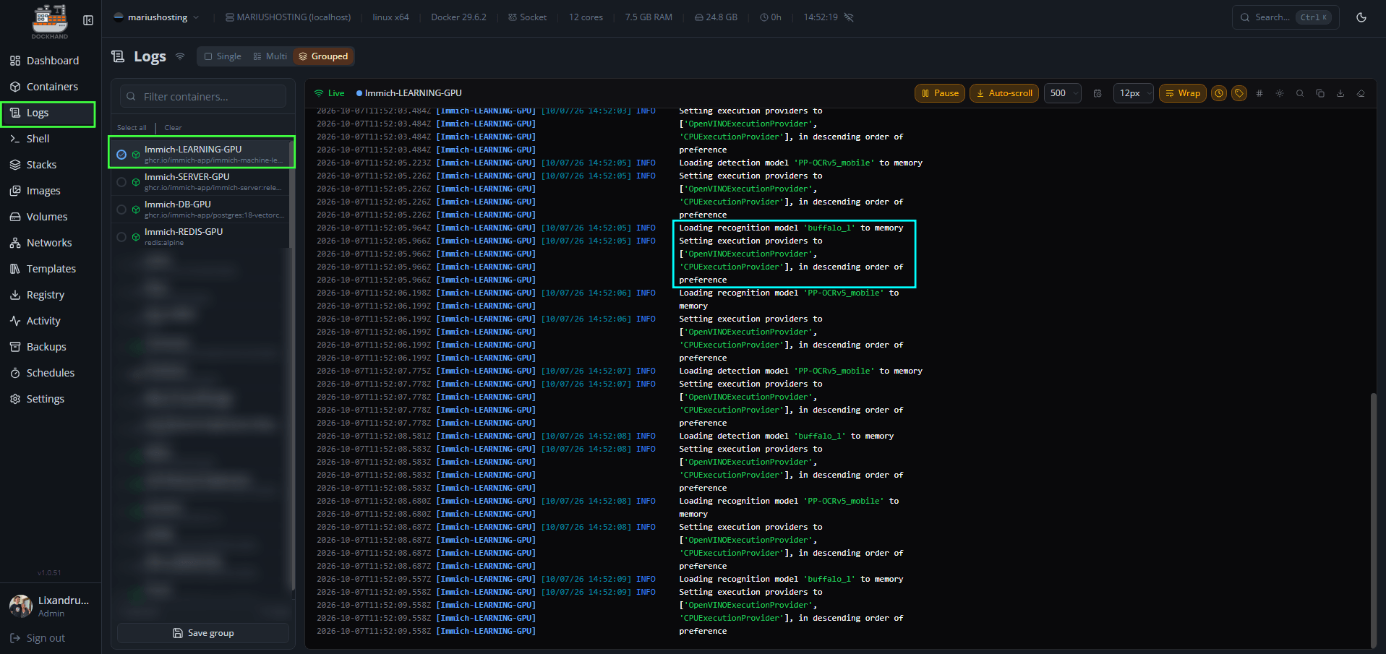The width and height of the screenshot is (1386, 654).
Task: Toggle line numbers hash icon
Action: click(1259, 93)
